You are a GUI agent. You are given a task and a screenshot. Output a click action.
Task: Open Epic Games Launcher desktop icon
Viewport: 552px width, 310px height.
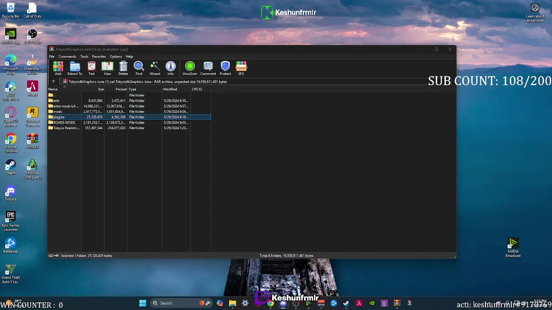11,221
